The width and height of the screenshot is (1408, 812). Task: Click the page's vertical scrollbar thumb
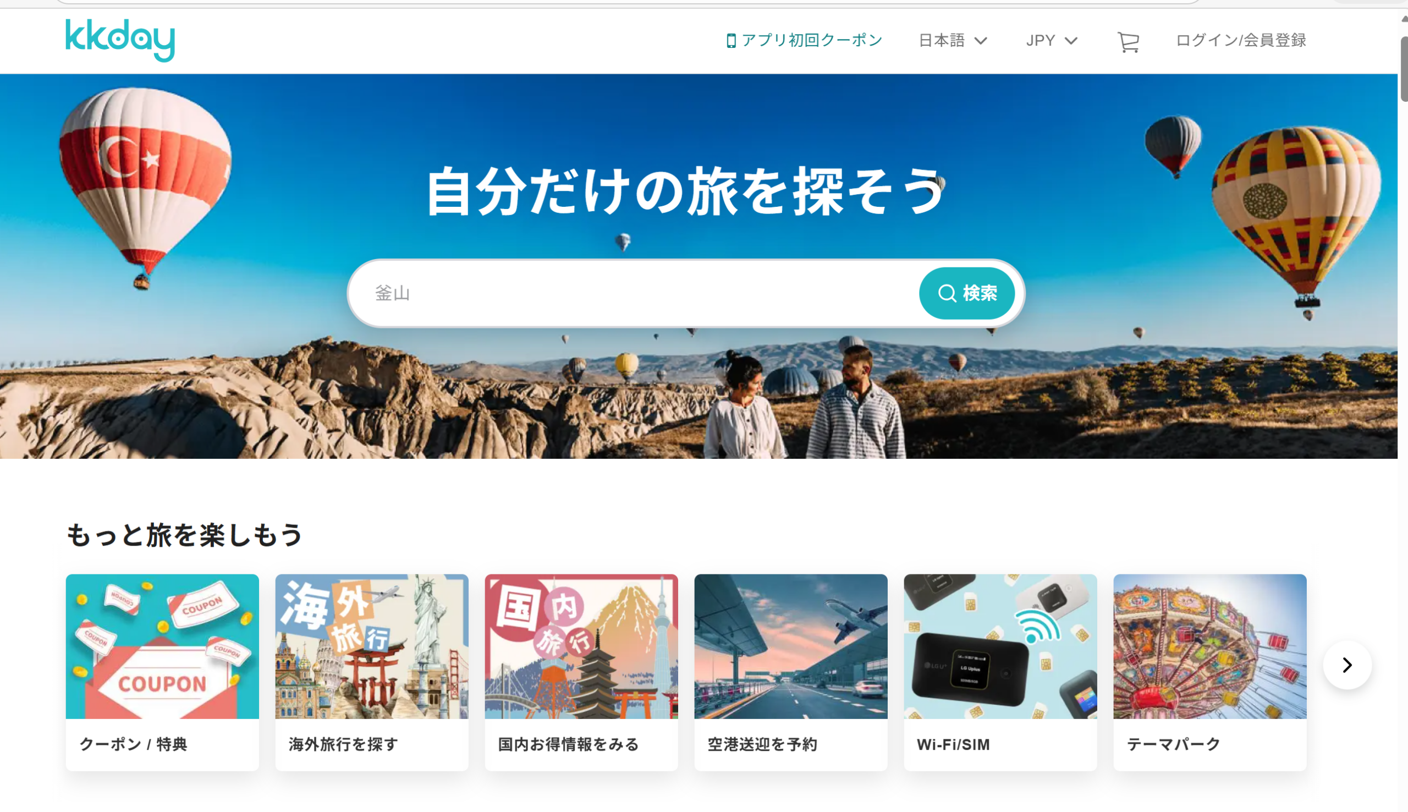[1404, 69]
